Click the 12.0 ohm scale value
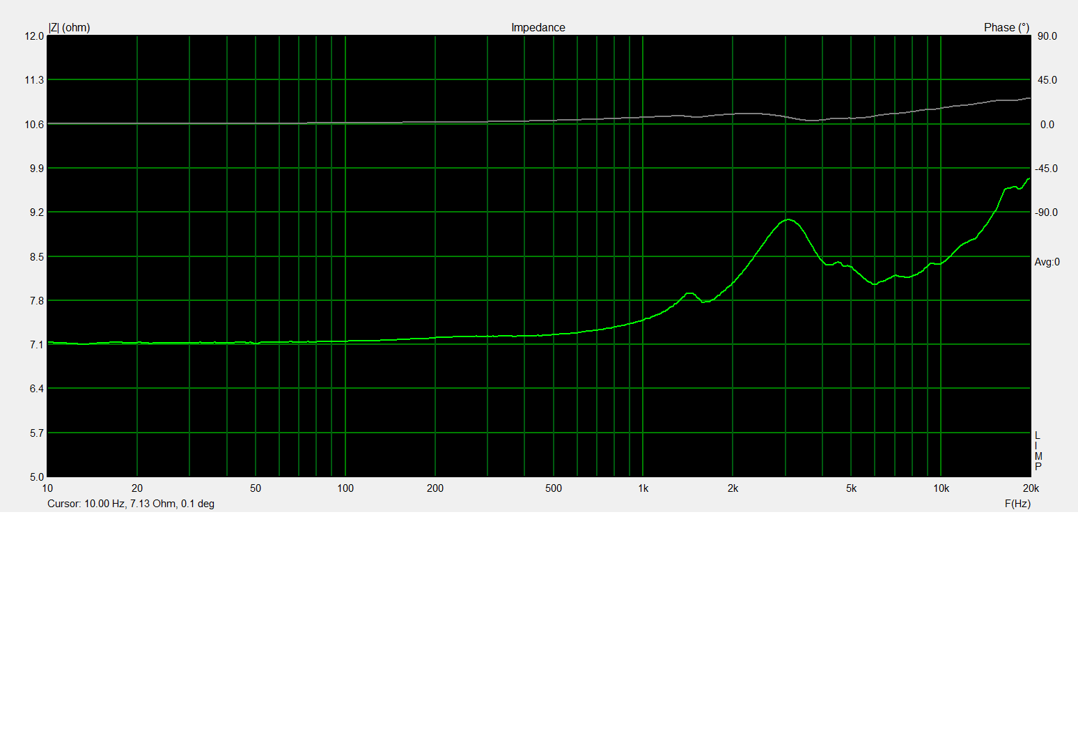 click(x=34, y=36)
